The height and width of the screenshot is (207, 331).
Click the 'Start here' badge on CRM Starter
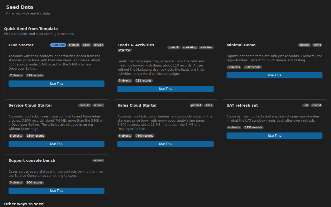(x=58, y=45)
